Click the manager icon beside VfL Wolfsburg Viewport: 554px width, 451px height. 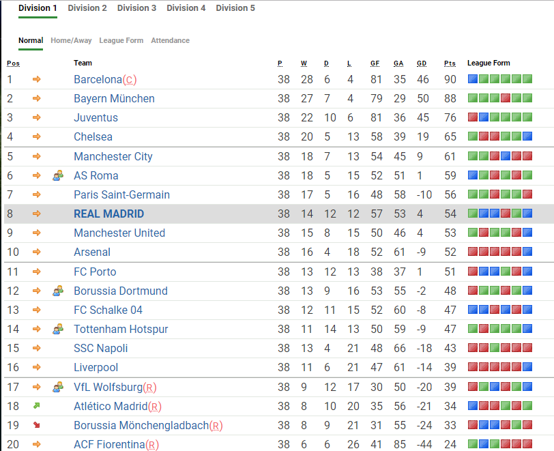(58, 387)
